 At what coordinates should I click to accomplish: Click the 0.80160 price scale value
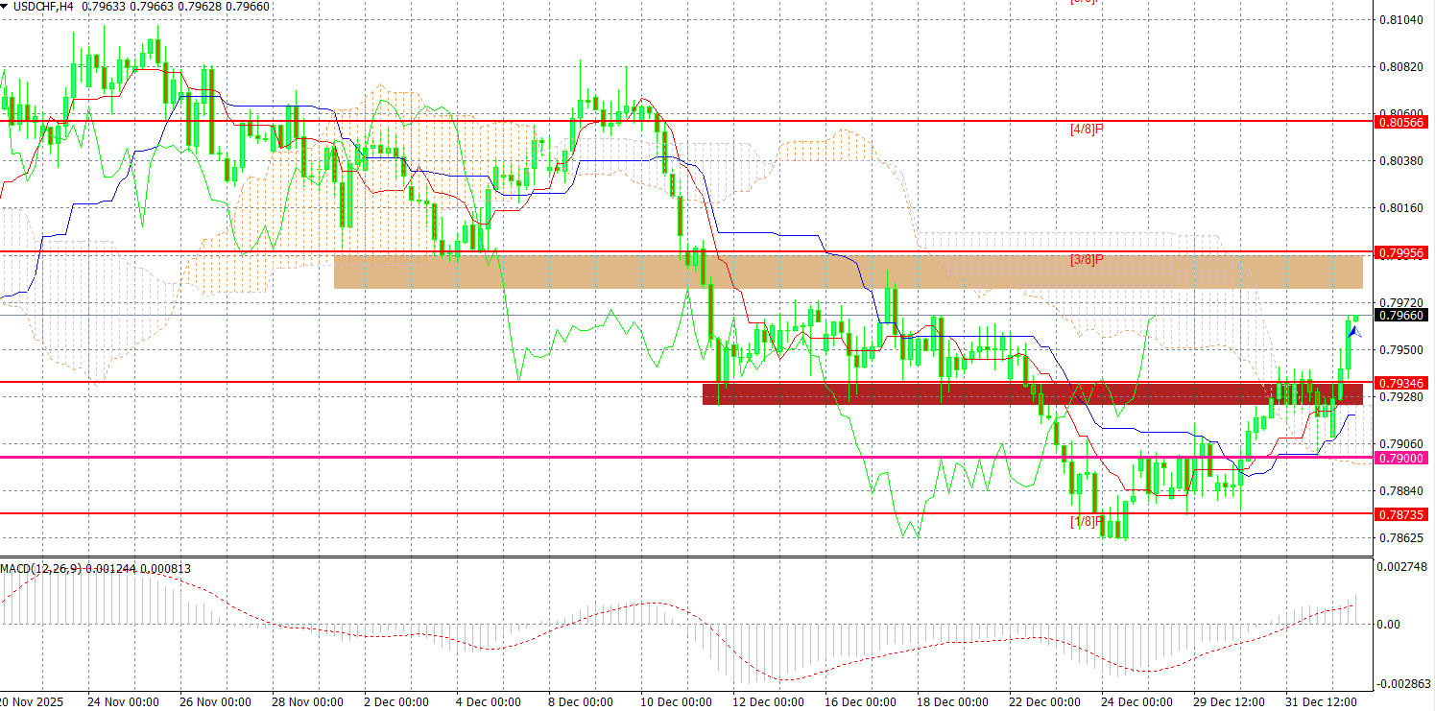[1401, 207]
